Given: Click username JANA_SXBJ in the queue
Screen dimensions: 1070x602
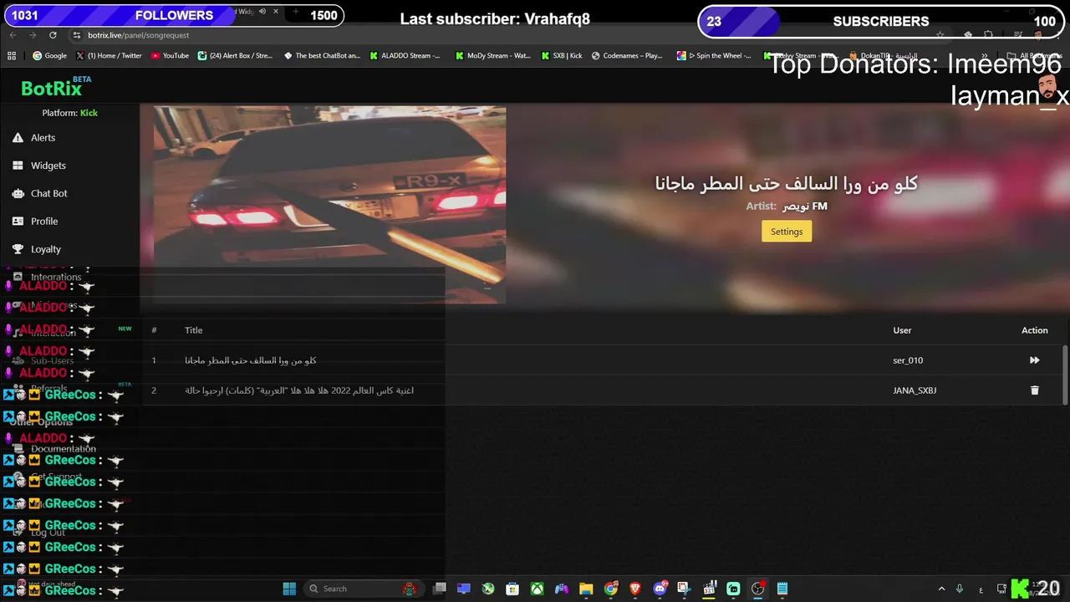Looking at the screenshot, I should [x=915, y=390].
